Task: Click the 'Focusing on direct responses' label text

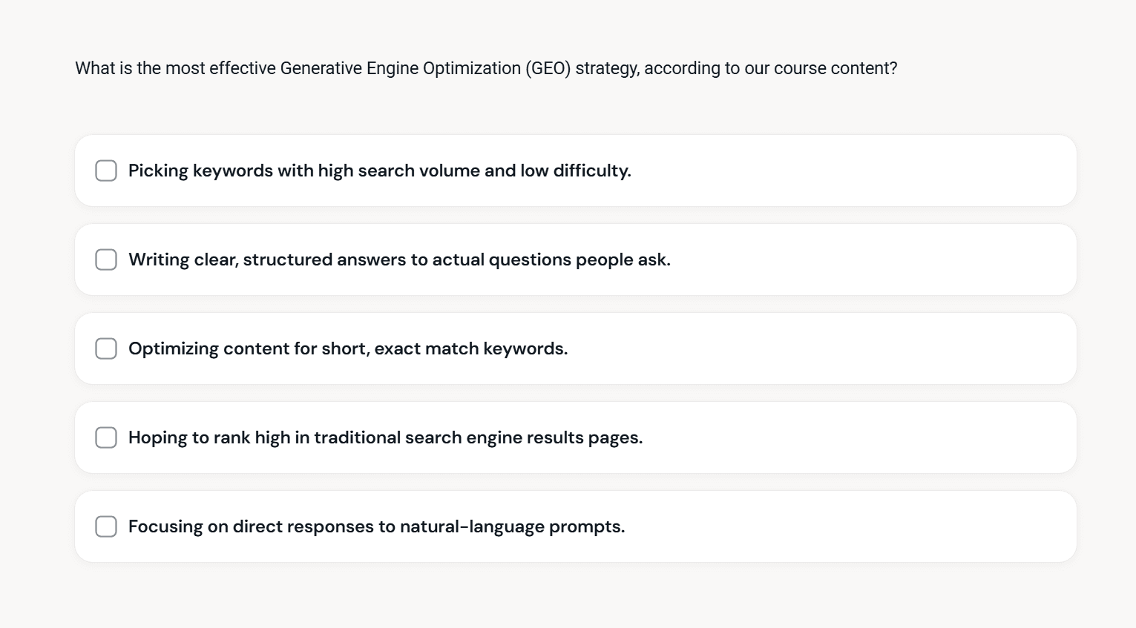Action: [x=376, y=526]
